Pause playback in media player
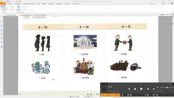 coord(148,89)
